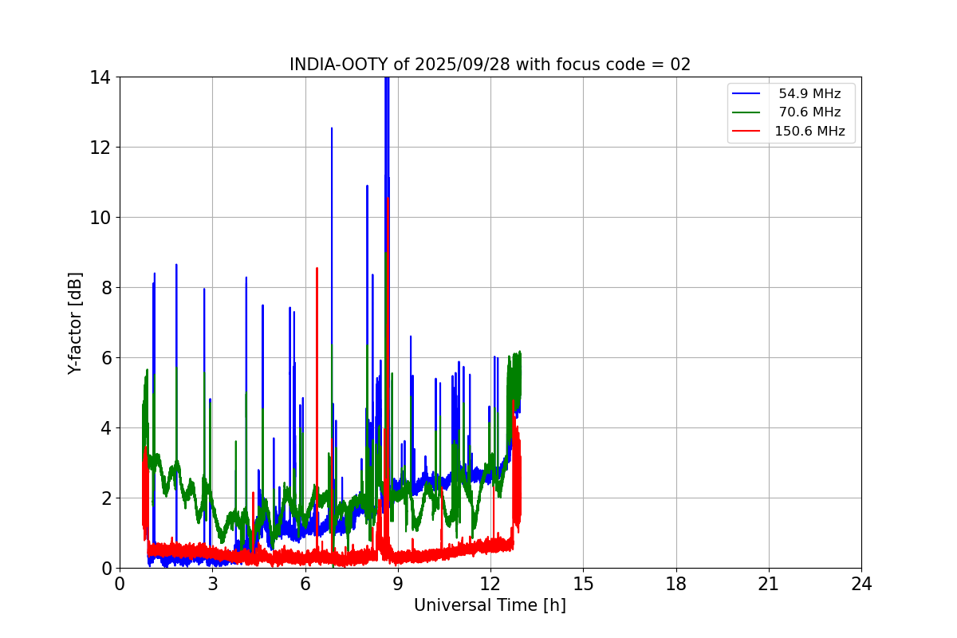Click x-axis tick label '12'
The height and width of the screenshot is (638, 957).
(490, 584)
